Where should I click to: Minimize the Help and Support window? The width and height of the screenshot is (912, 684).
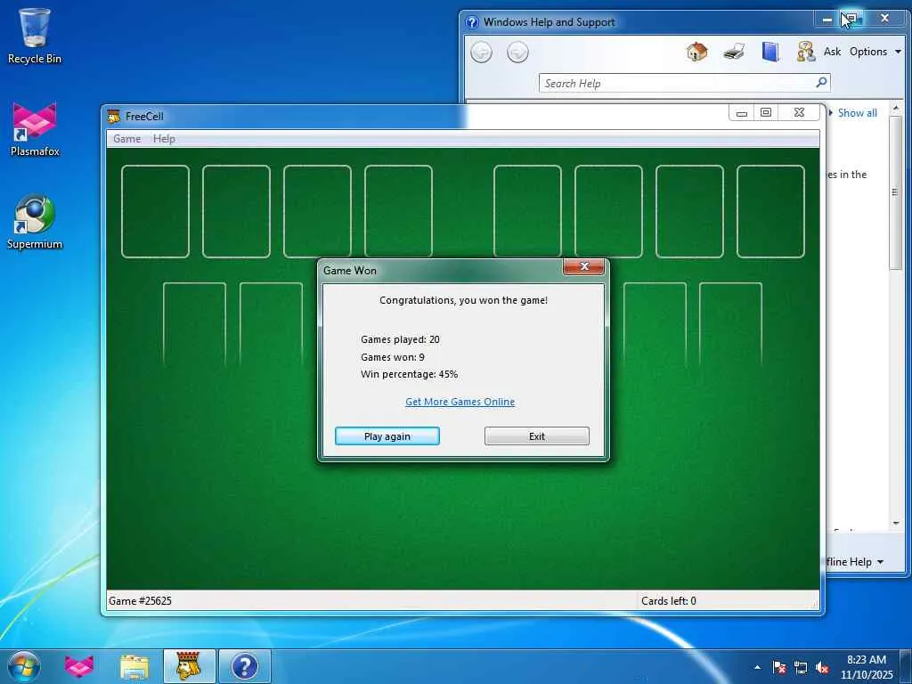pos(827,20)
